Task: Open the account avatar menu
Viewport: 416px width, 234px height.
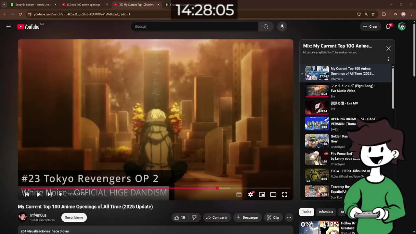Action: click(402, 27)
